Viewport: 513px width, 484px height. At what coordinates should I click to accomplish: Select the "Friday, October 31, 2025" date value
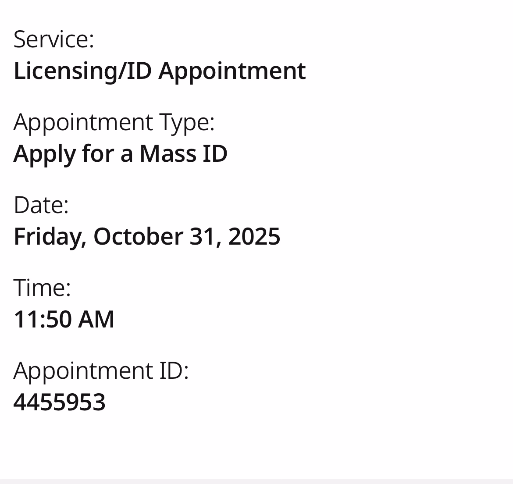[x=147, y=236]
